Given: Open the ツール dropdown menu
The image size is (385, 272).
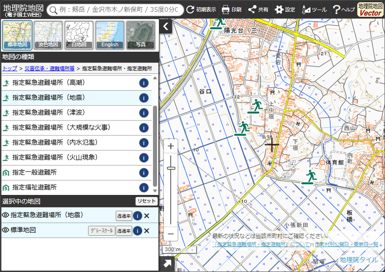Looking at the screenshot, I should (315, 10).
